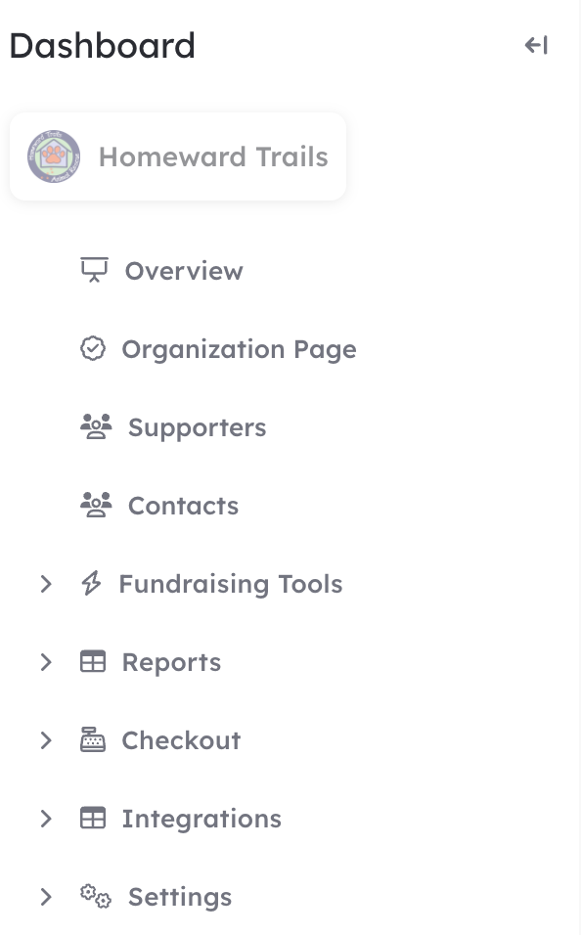Click the Supporters people icon
The width and height of the screenshot is (581, 935).
pyautogui.click(x=96, y=426)
